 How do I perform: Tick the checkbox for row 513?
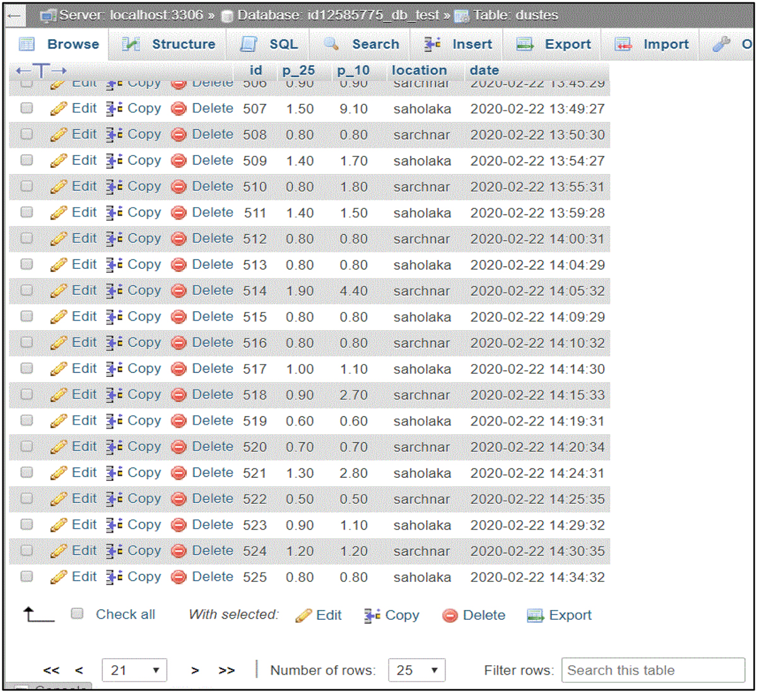tap(26, 264)
